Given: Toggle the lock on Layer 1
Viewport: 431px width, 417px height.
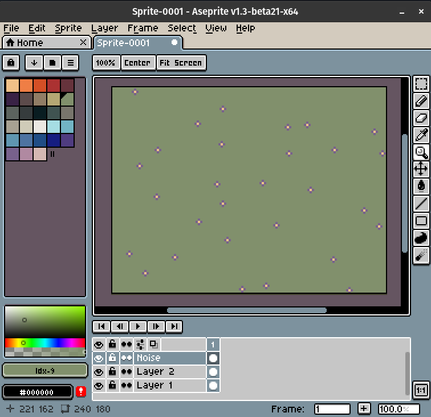Looking at the screenshot, I should click(x=112, y=386).
